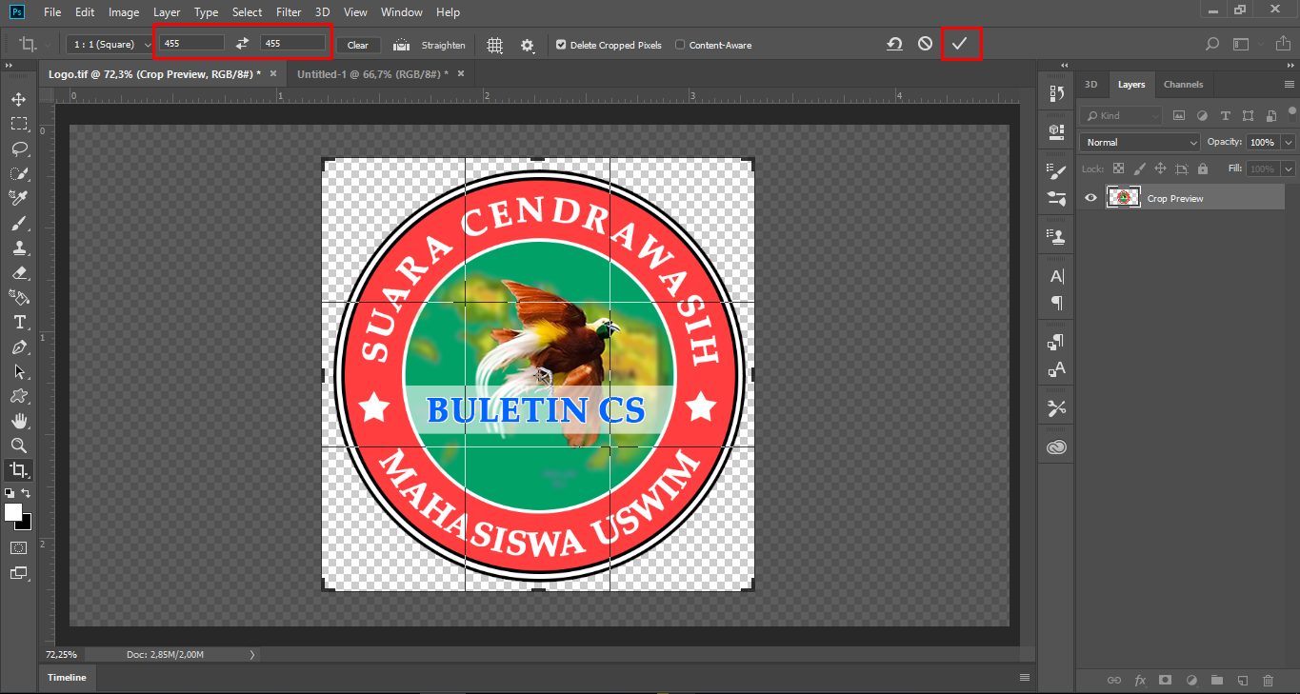Viewport: 1300px width, 694px height.
Task: Select the Eraser tool
Action: tap(18, 273)
